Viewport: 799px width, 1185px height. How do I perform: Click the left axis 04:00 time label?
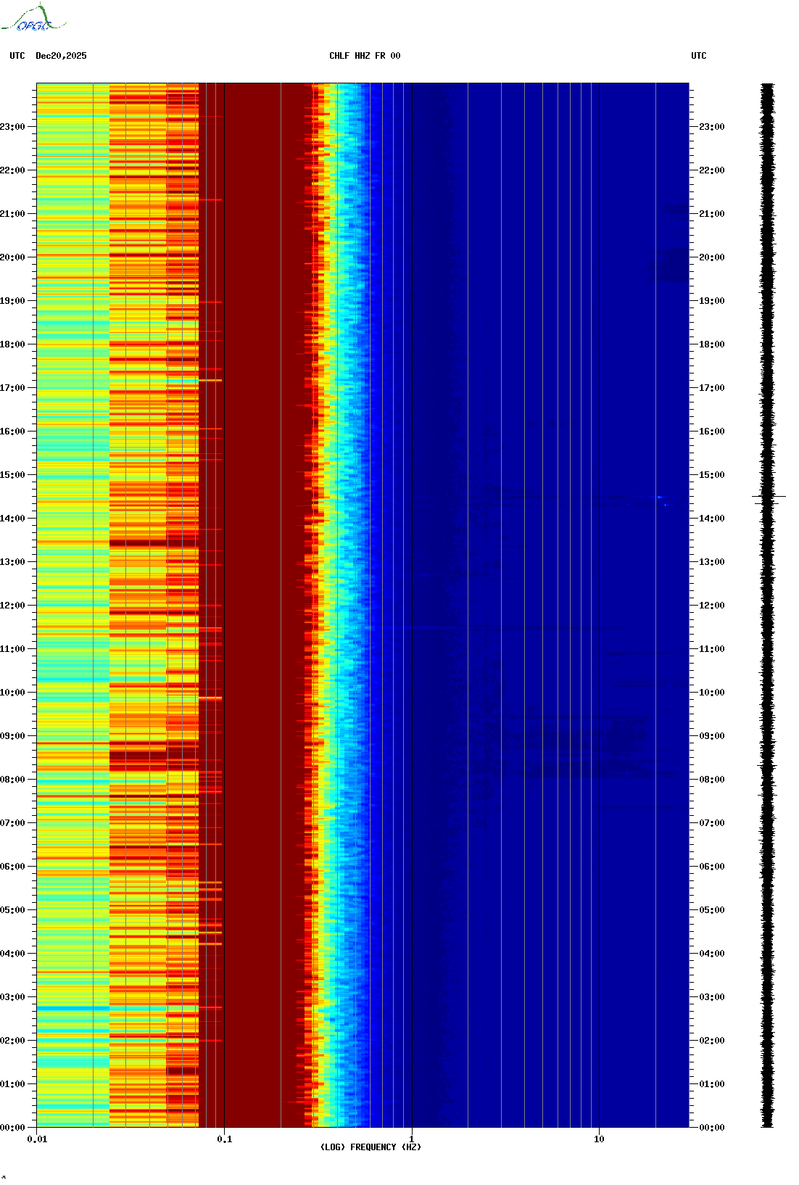(12, 954)
